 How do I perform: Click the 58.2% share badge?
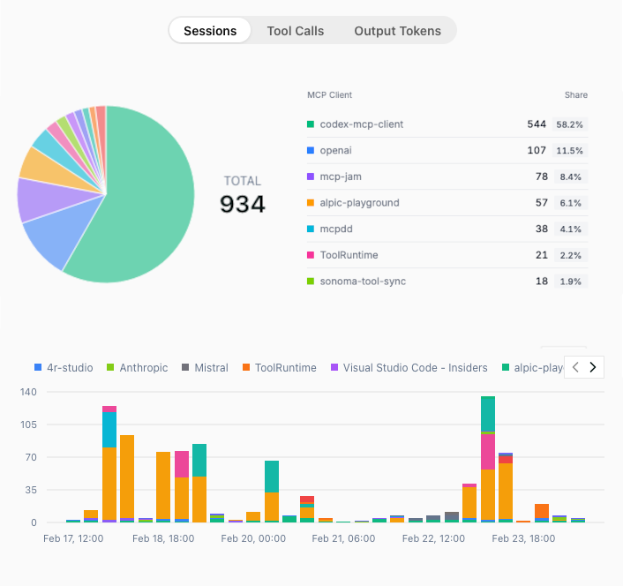(569, 124)
